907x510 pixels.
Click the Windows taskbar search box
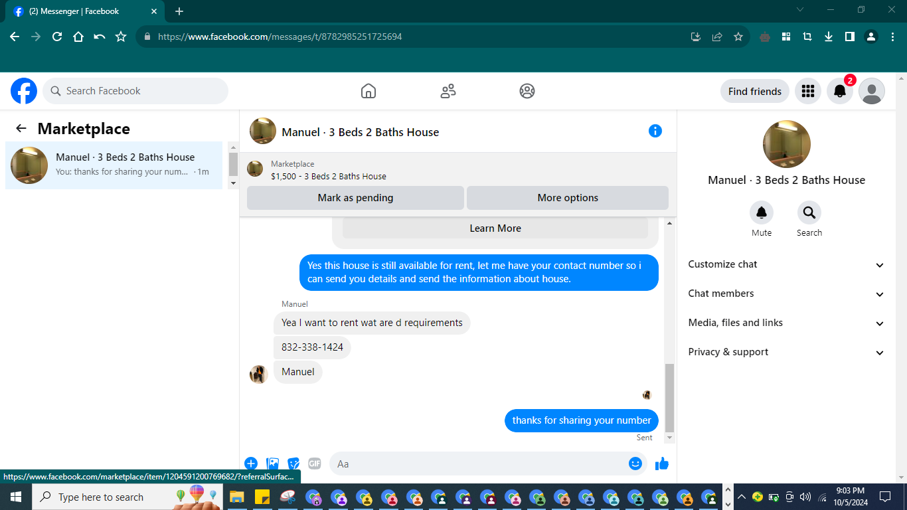click(126, 497)
